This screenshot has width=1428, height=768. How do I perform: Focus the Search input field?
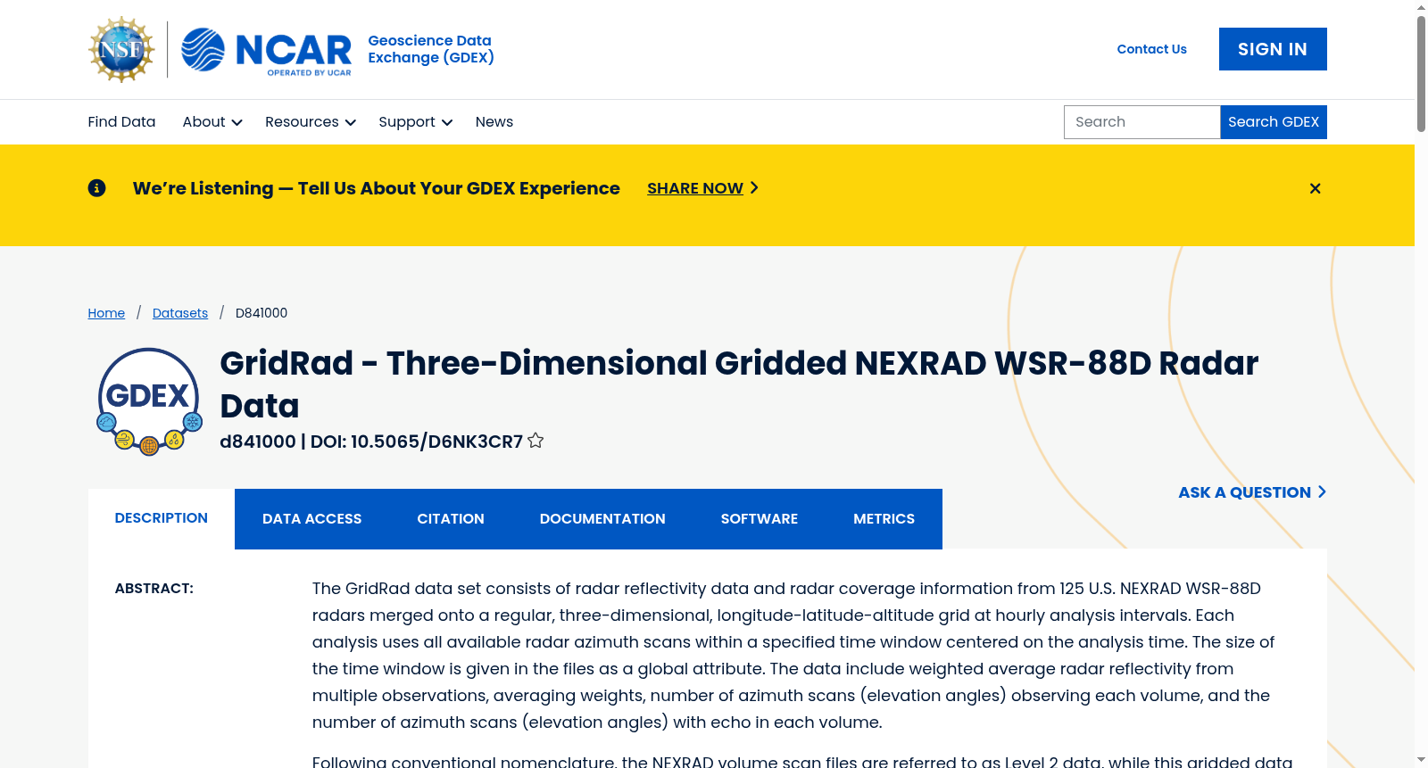[1142, 122]
